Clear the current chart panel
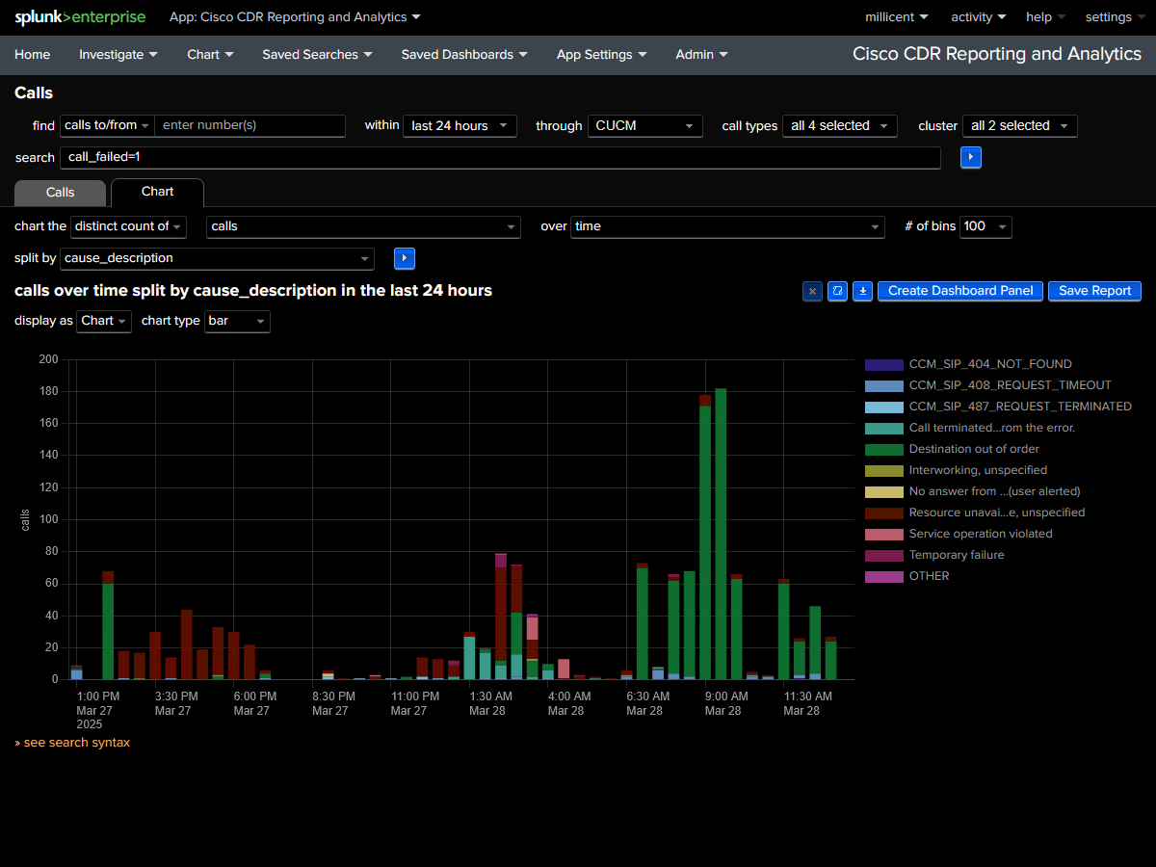The image size is (1156, 867). click(812, 290)
